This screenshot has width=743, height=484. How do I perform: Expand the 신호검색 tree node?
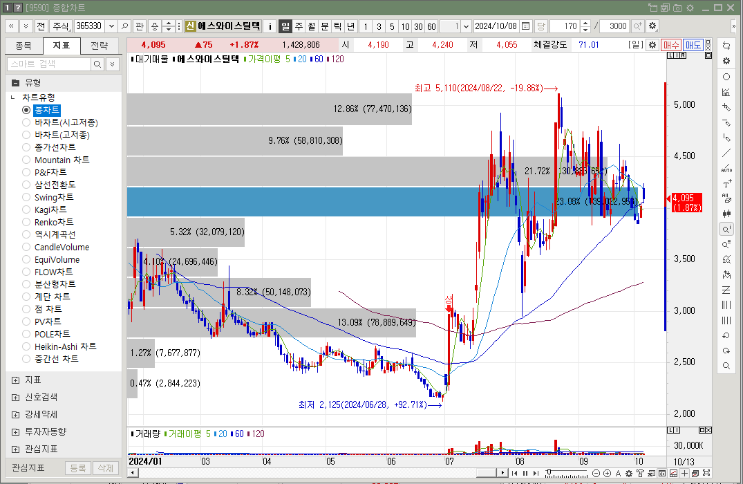coord(15,398)
